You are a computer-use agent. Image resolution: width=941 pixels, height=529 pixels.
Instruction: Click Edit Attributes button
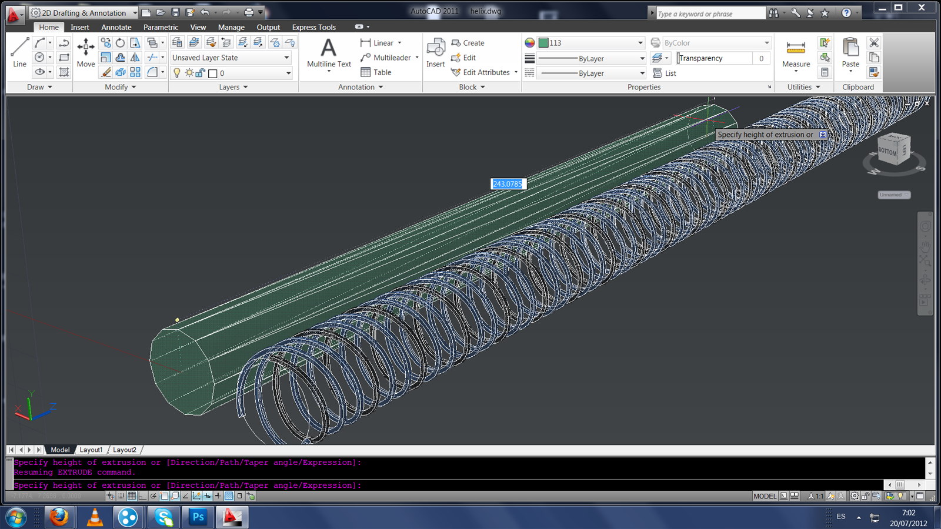(480, 72)
